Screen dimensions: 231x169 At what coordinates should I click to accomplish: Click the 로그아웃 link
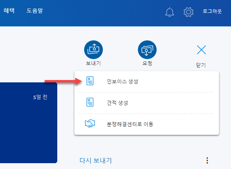(212, 11)
